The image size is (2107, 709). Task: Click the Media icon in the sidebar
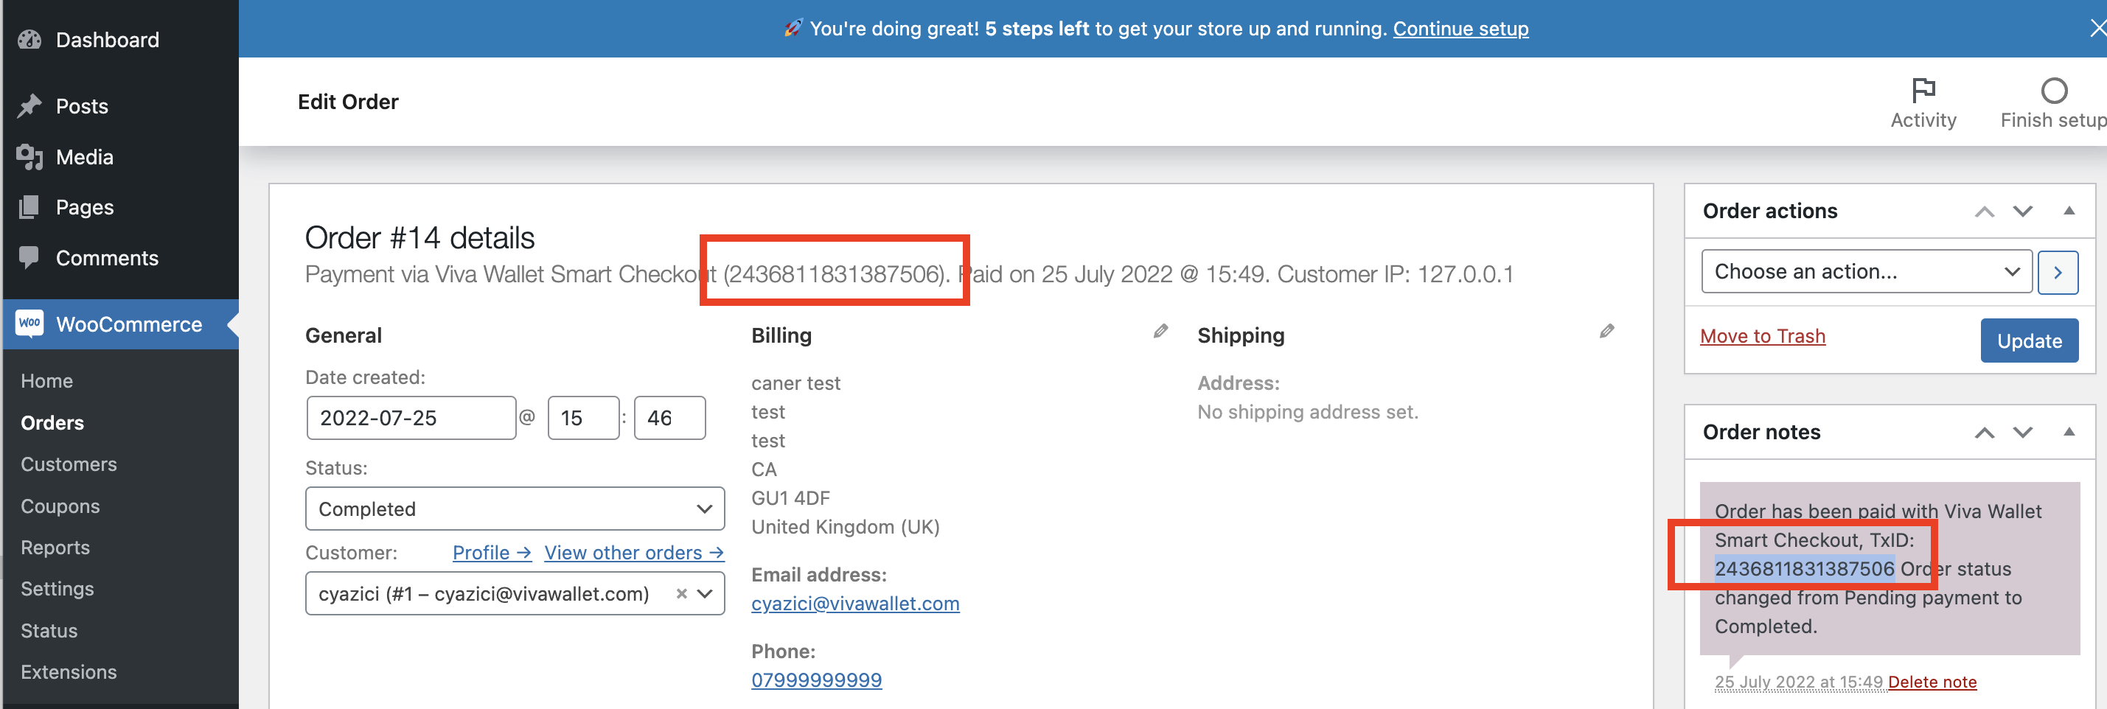coord(29,157)
